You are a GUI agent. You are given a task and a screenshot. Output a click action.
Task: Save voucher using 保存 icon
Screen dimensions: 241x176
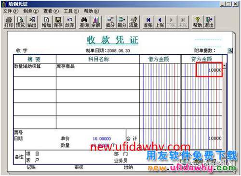tap(58, 22)
